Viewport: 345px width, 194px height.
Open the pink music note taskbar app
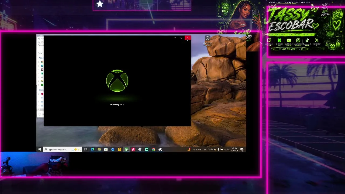133,150
